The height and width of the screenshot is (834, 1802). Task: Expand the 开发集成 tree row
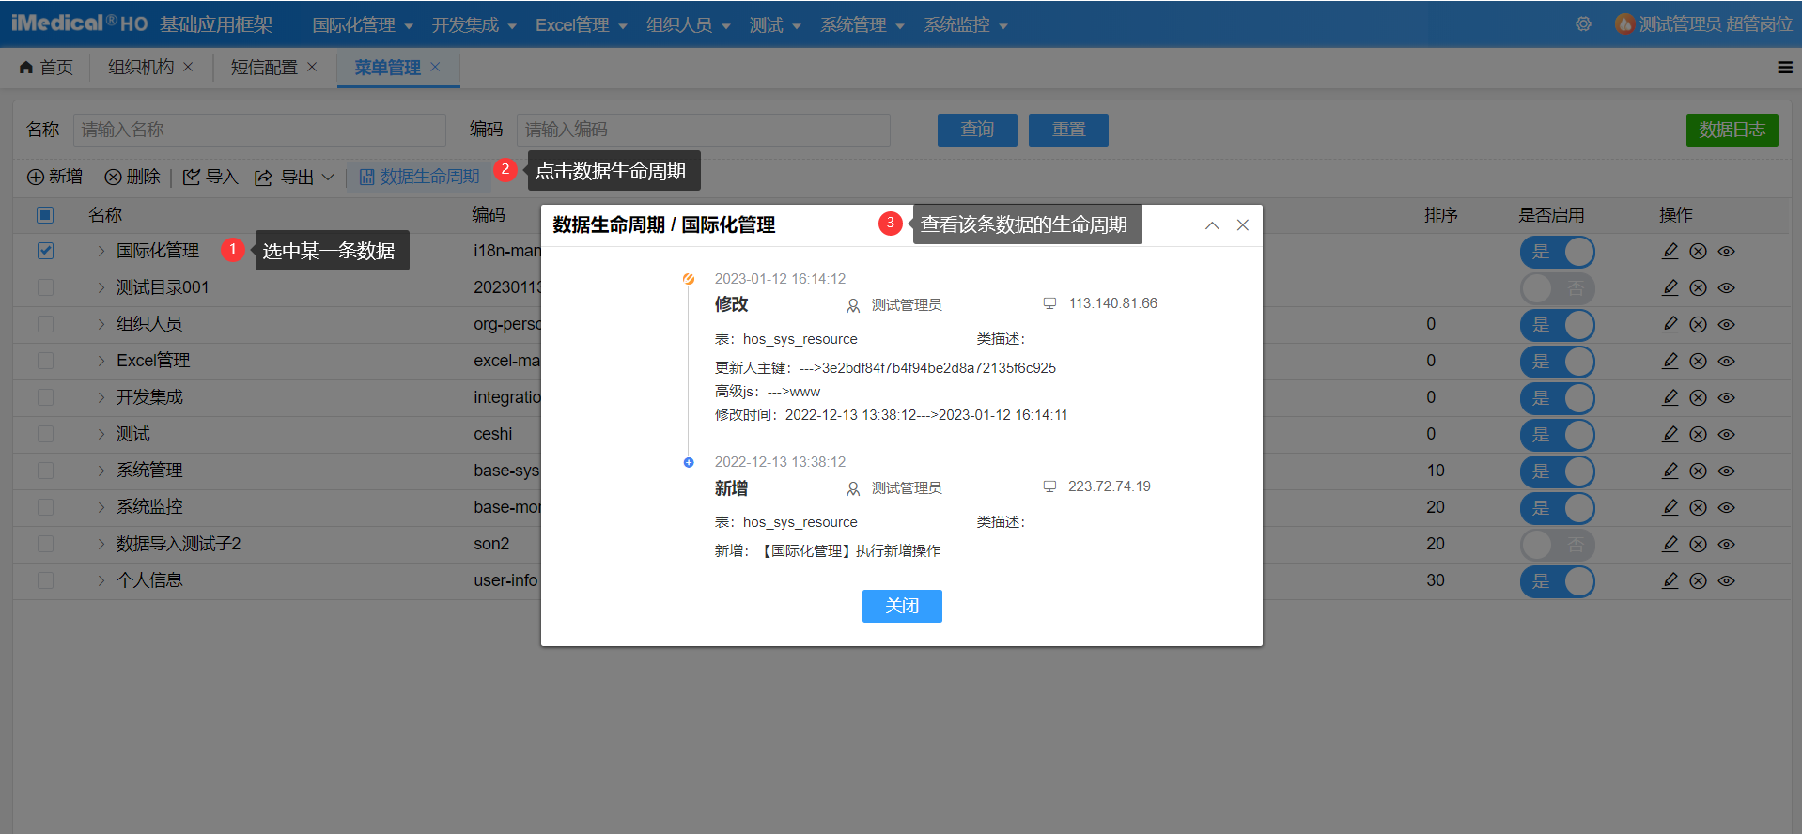pyautogui.click(x=101, y=397)
